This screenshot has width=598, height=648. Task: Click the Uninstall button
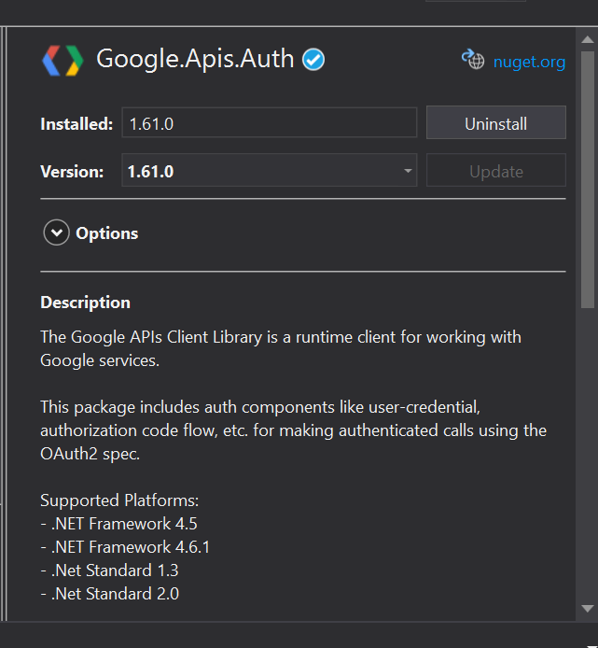click(496, 122)
